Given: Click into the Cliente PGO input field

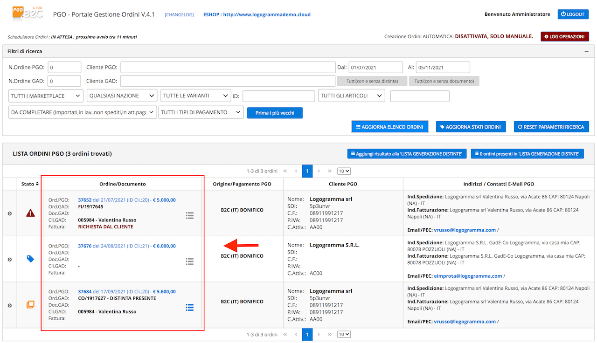Looking at the screenshot, I should pyautogui.click(x=228, y=68).
